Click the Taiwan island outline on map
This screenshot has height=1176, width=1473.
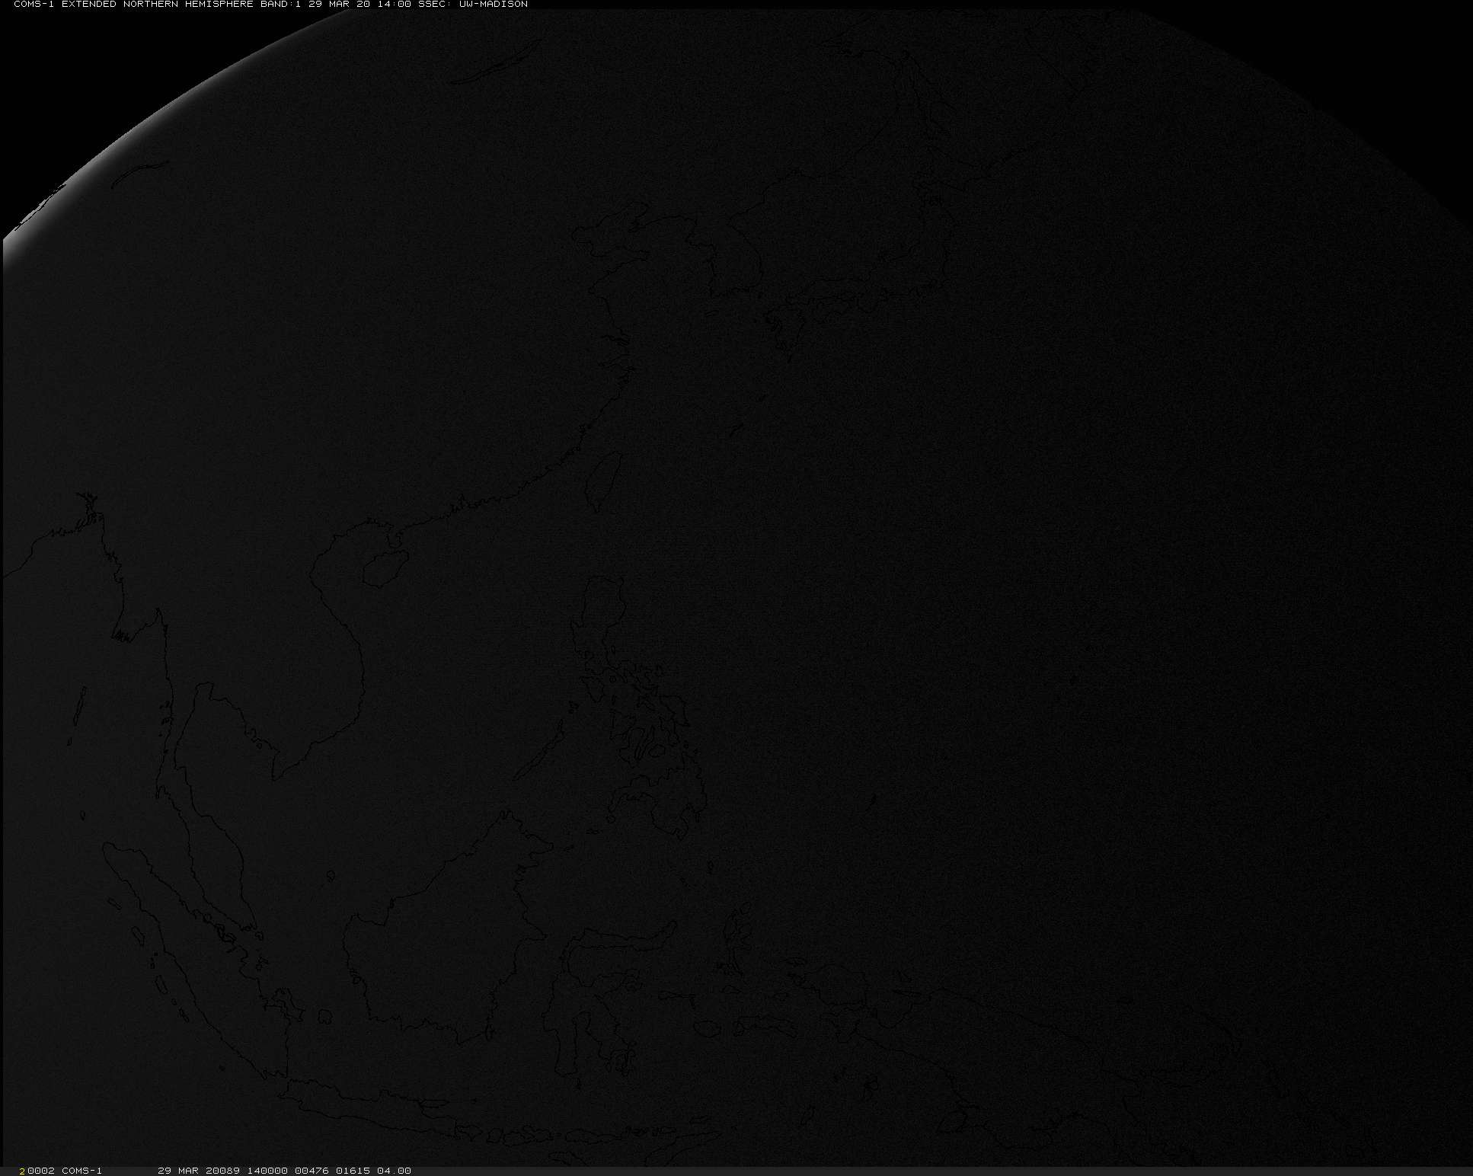pos(605,481)
